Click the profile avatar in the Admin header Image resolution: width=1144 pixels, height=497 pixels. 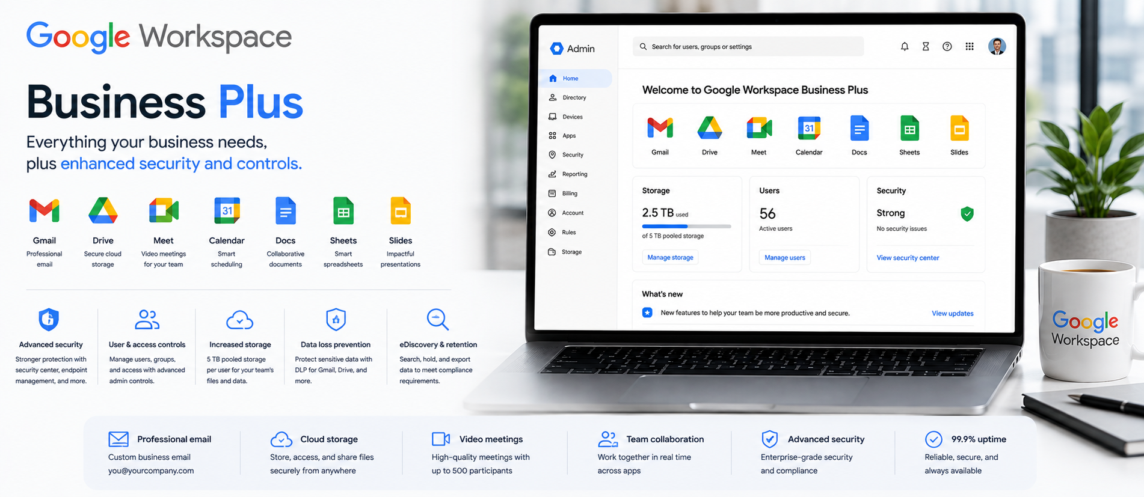[x=997, y=46]
